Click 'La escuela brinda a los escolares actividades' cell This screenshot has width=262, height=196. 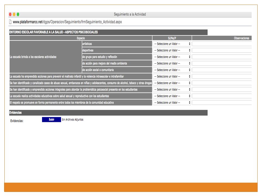pos(46,57)
